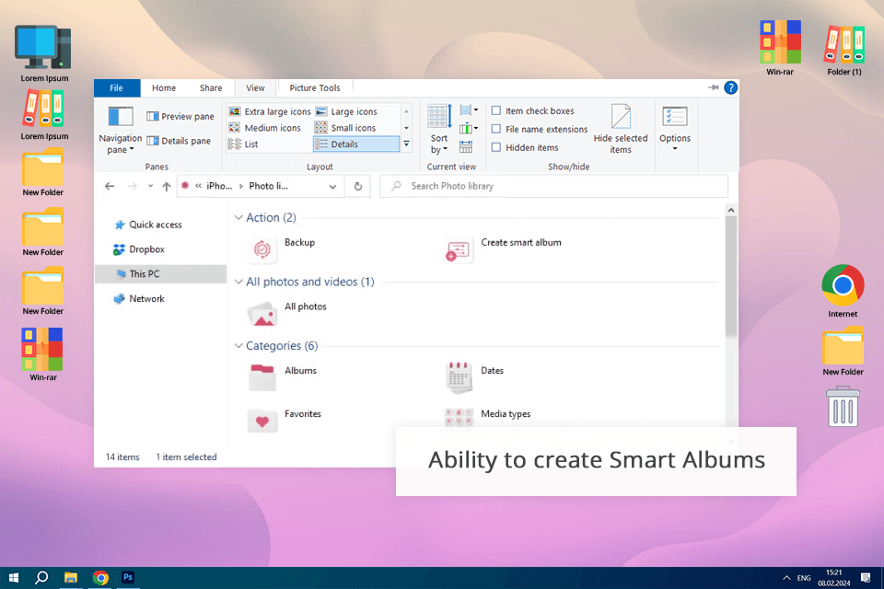Click the Create smart album icon

[x=458, y=249]
